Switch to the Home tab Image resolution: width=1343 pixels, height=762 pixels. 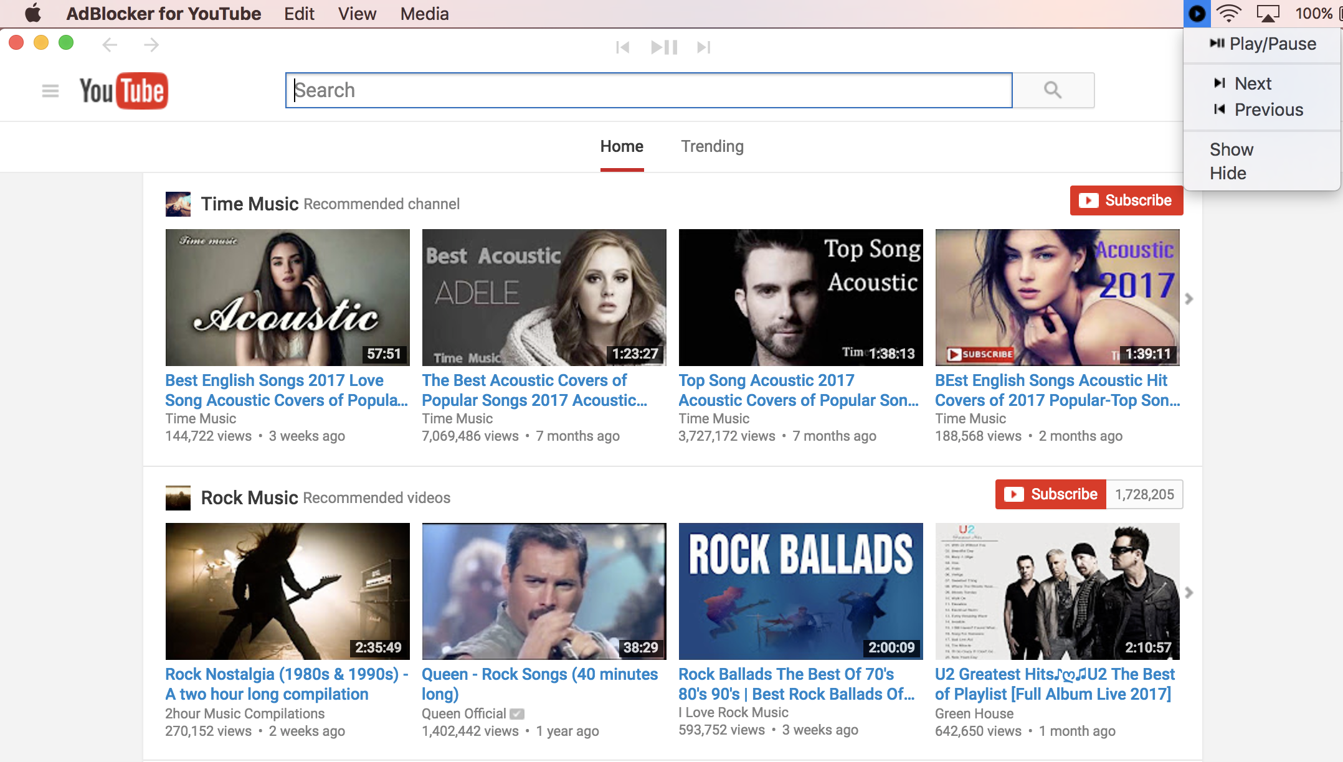point(622,146)
